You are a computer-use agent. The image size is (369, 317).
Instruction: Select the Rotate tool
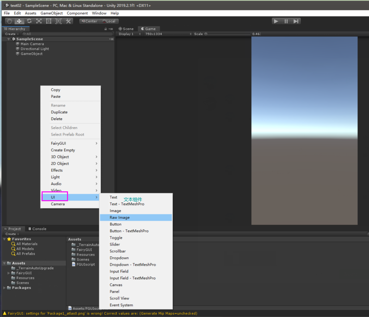point(29,21)
